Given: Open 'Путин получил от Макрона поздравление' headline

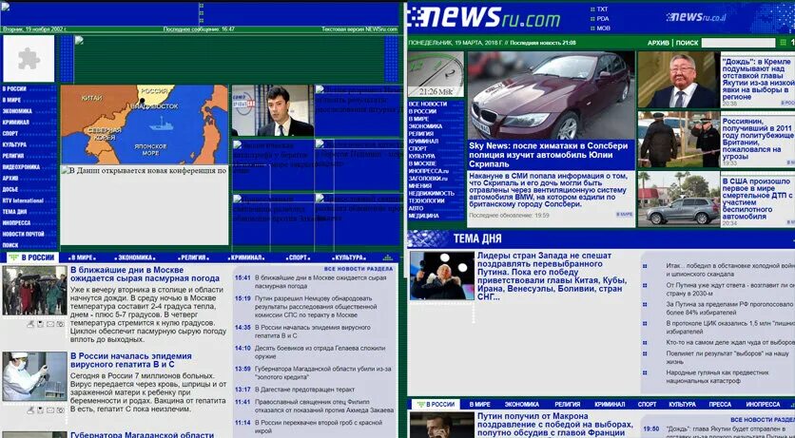Looking at the screenshot, I should 555,425.
